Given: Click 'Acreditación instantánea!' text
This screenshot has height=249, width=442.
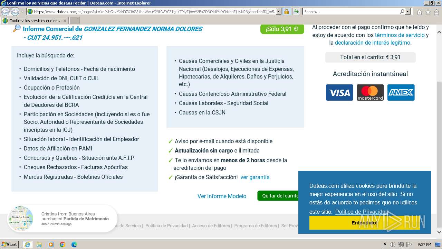Looking at the screenshot, I should (370, 74).
